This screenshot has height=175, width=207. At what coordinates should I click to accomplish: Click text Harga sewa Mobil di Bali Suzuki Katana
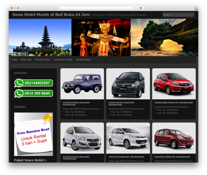click(x=82, y=109)
